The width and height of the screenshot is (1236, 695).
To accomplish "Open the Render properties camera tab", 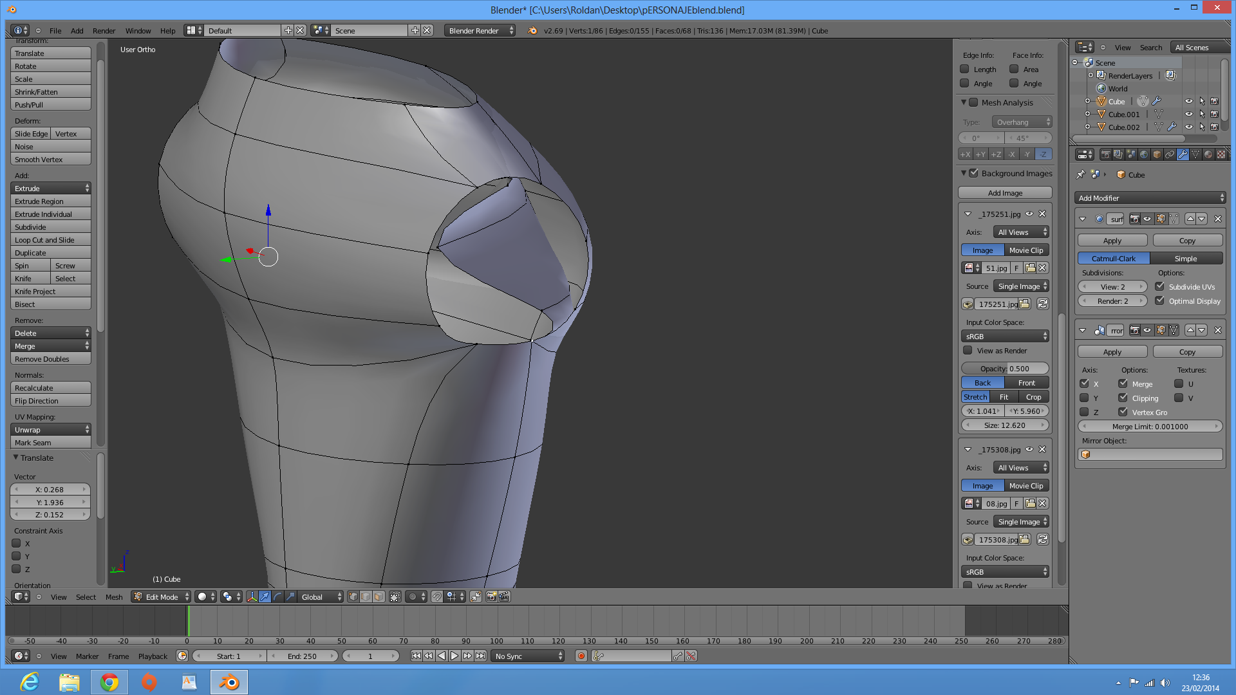I will 1105,154.
